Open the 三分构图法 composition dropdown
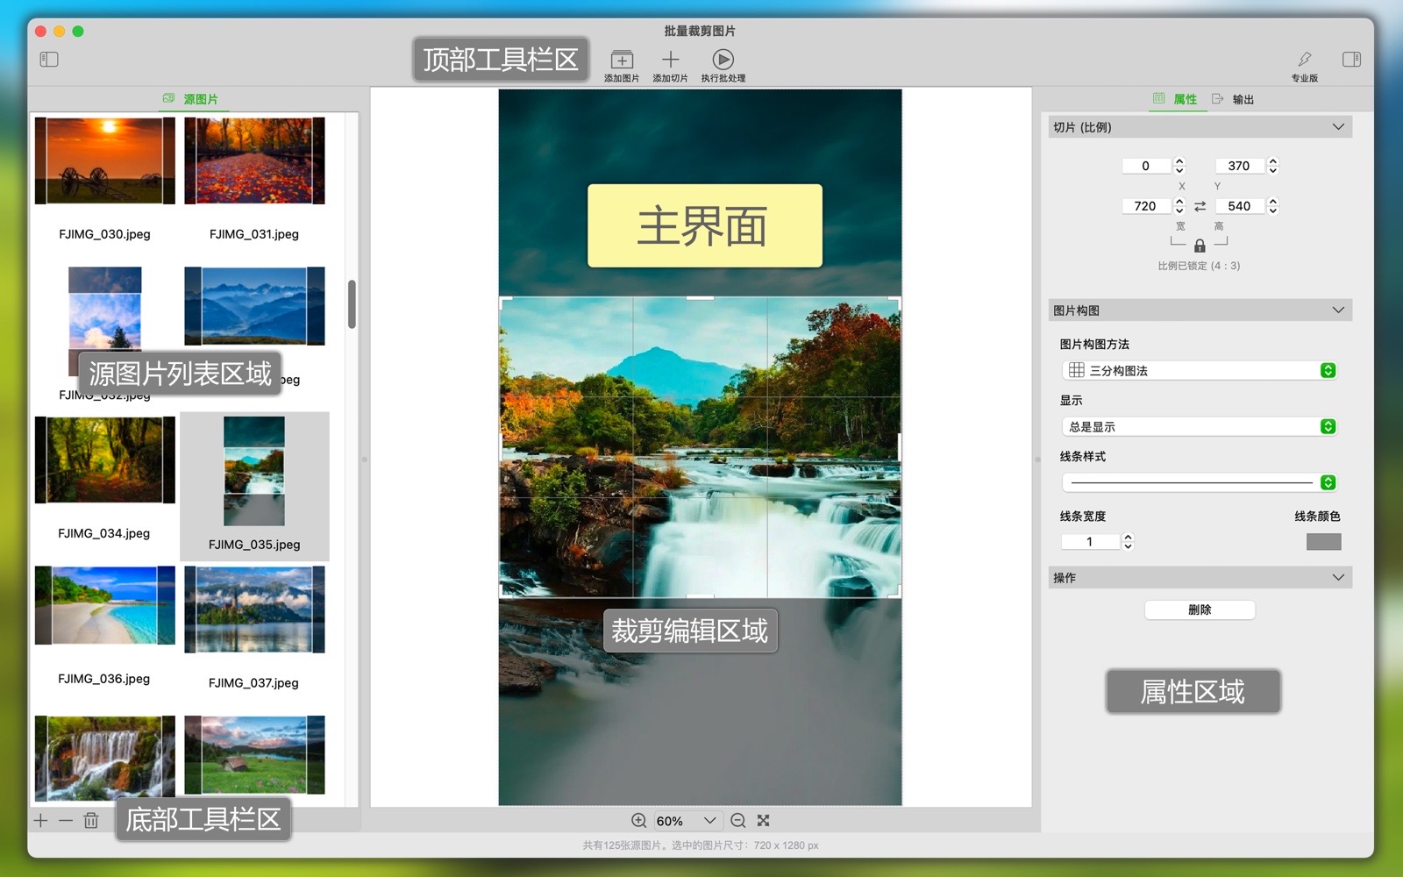The image size is (1403, 877). [1328, 371]
